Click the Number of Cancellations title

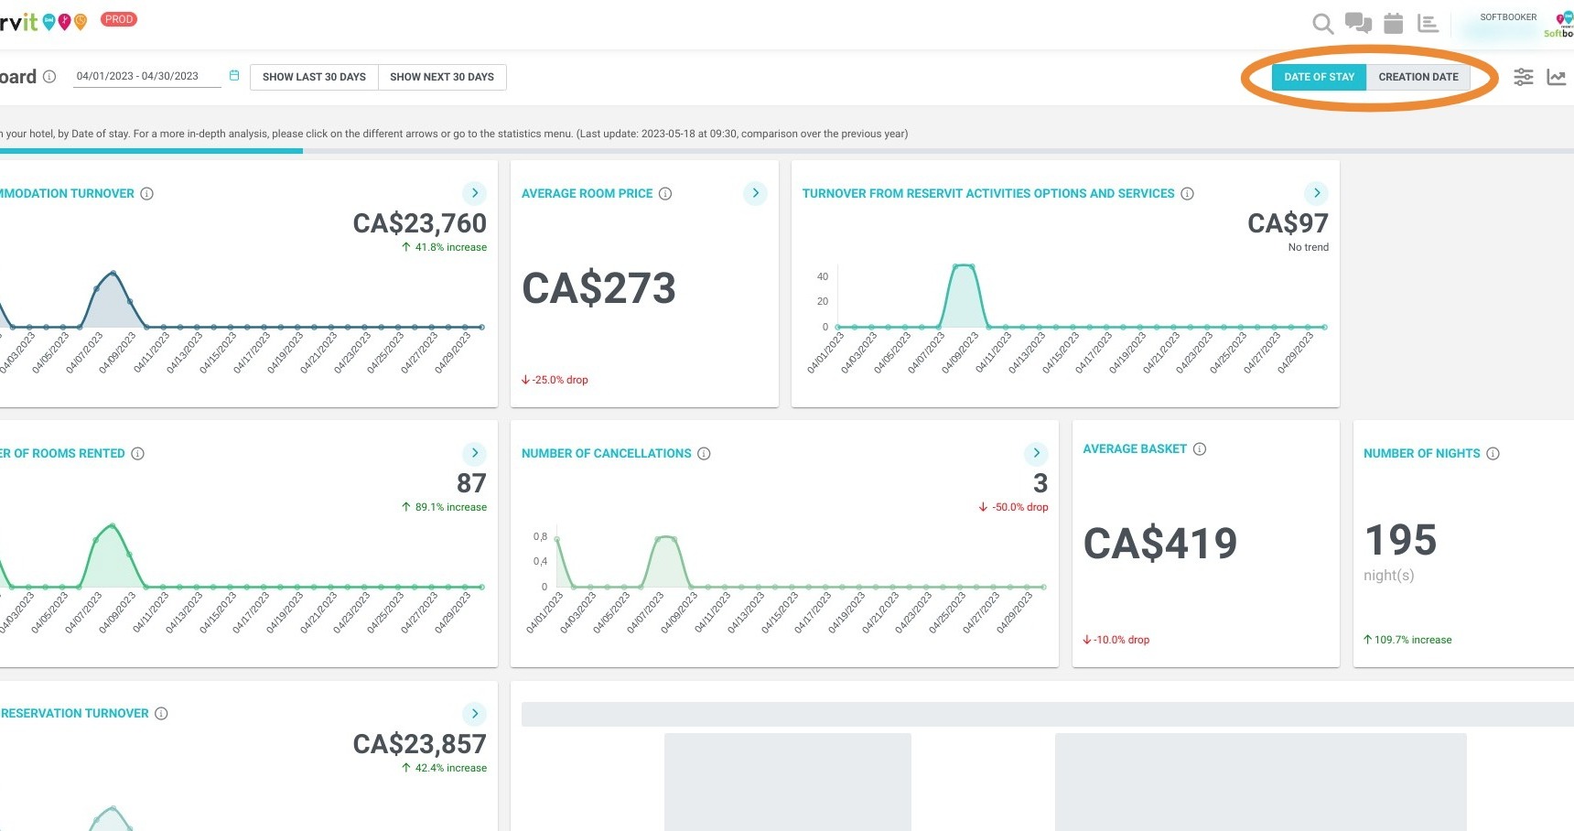[x=606, y=454]
